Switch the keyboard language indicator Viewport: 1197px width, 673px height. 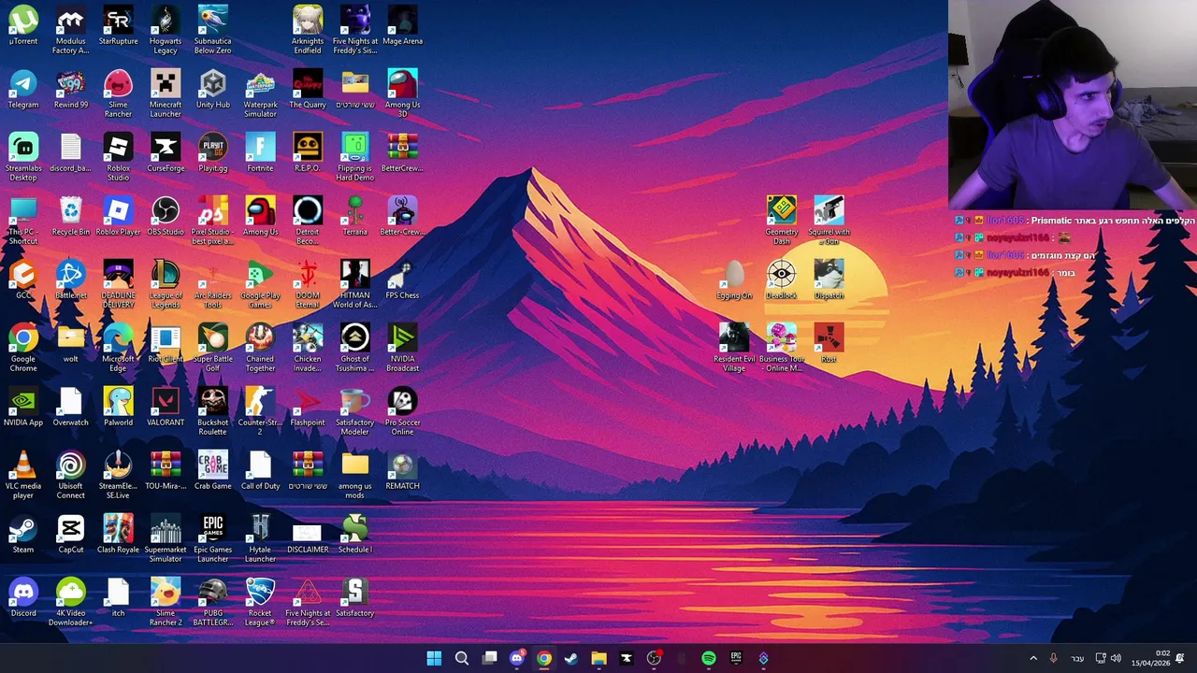point(1077,658)
